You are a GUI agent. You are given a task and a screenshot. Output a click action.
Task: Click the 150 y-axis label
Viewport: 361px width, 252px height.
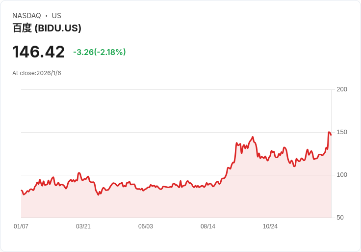click(x=342, y=132)
